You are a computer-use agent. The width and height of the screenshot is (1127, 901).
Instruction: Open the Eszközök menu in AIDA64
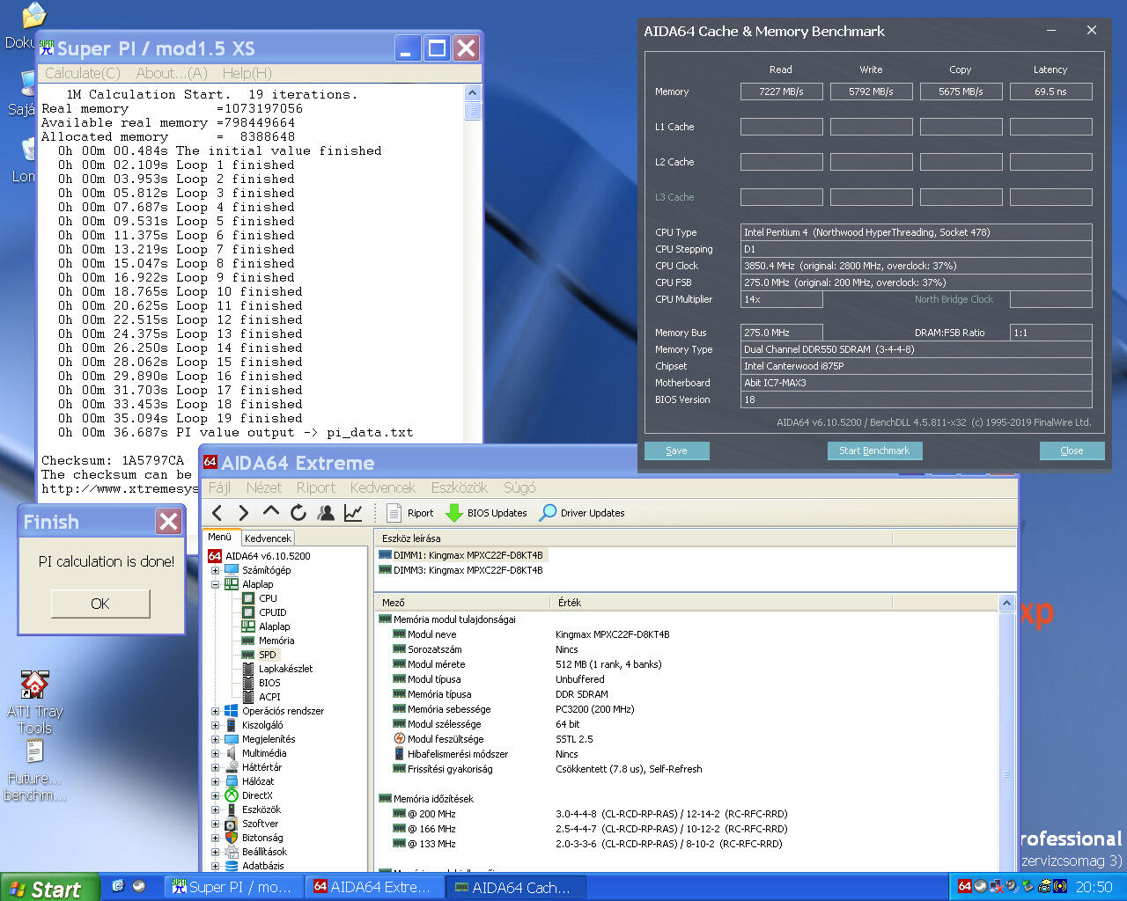click(x=459, y=487)
